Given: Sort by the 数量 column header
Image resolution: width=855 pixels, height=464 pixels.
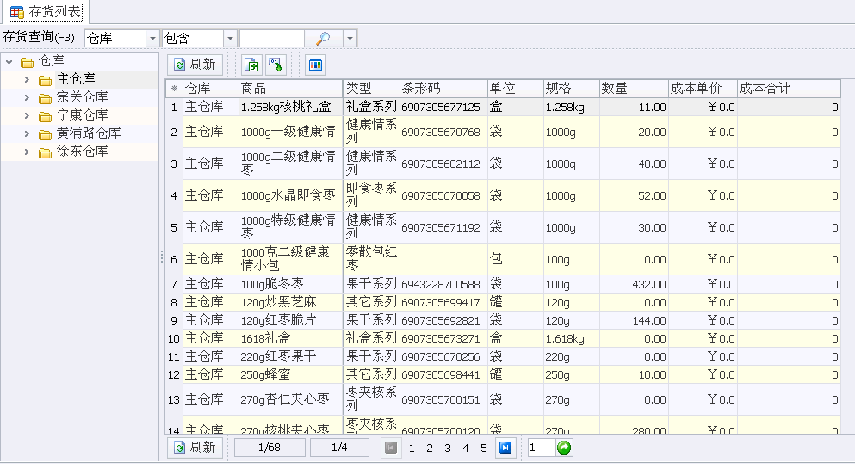Looking at the screenshot, I should coord(634,89).
